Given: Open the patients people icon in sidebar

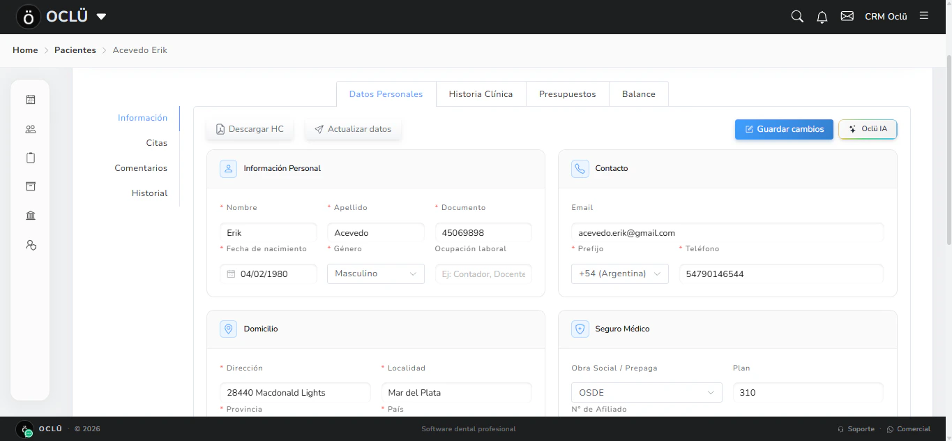Looking at the screenshot, I should tap(31, 129).
